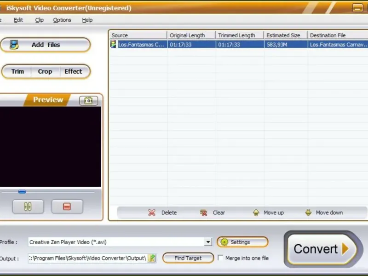The image size is (368, 276).
Task: Click the orange arrow on Convert
Action: [345, 249]
